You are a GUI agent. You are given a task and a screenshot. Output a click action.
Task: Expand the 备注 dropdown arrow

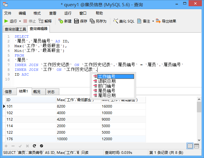point(153,21)
